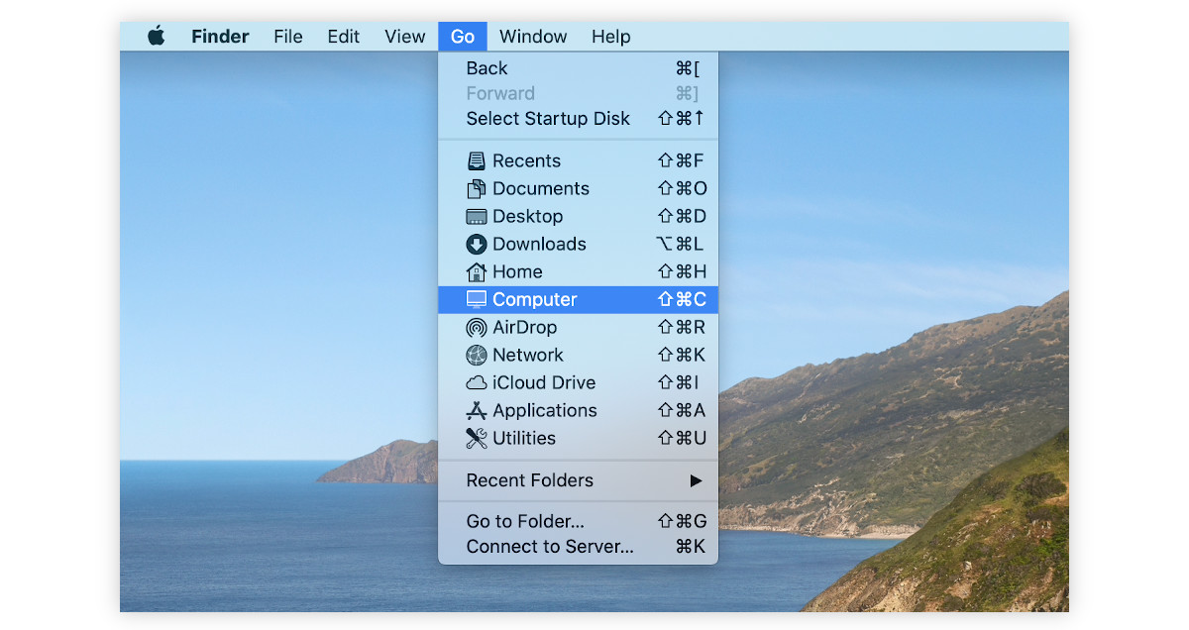Open the Window menu
The width and height of the screenshot is (1189, 630).
pyautogui.click(x=533, y=36)
